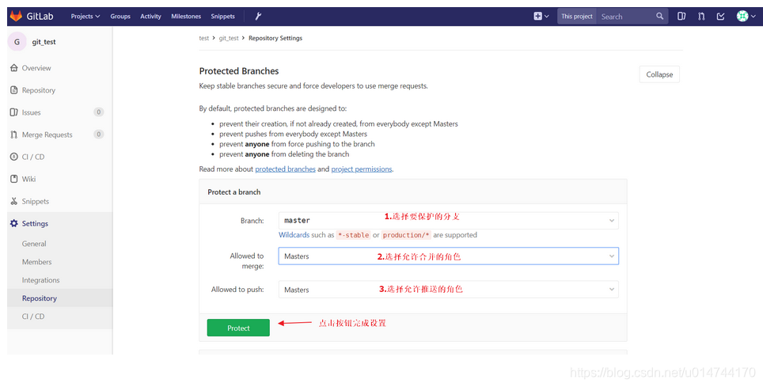This screenshot has width=763, height=387.
Task: Open the todos checkmark icon
Action: 721,16
